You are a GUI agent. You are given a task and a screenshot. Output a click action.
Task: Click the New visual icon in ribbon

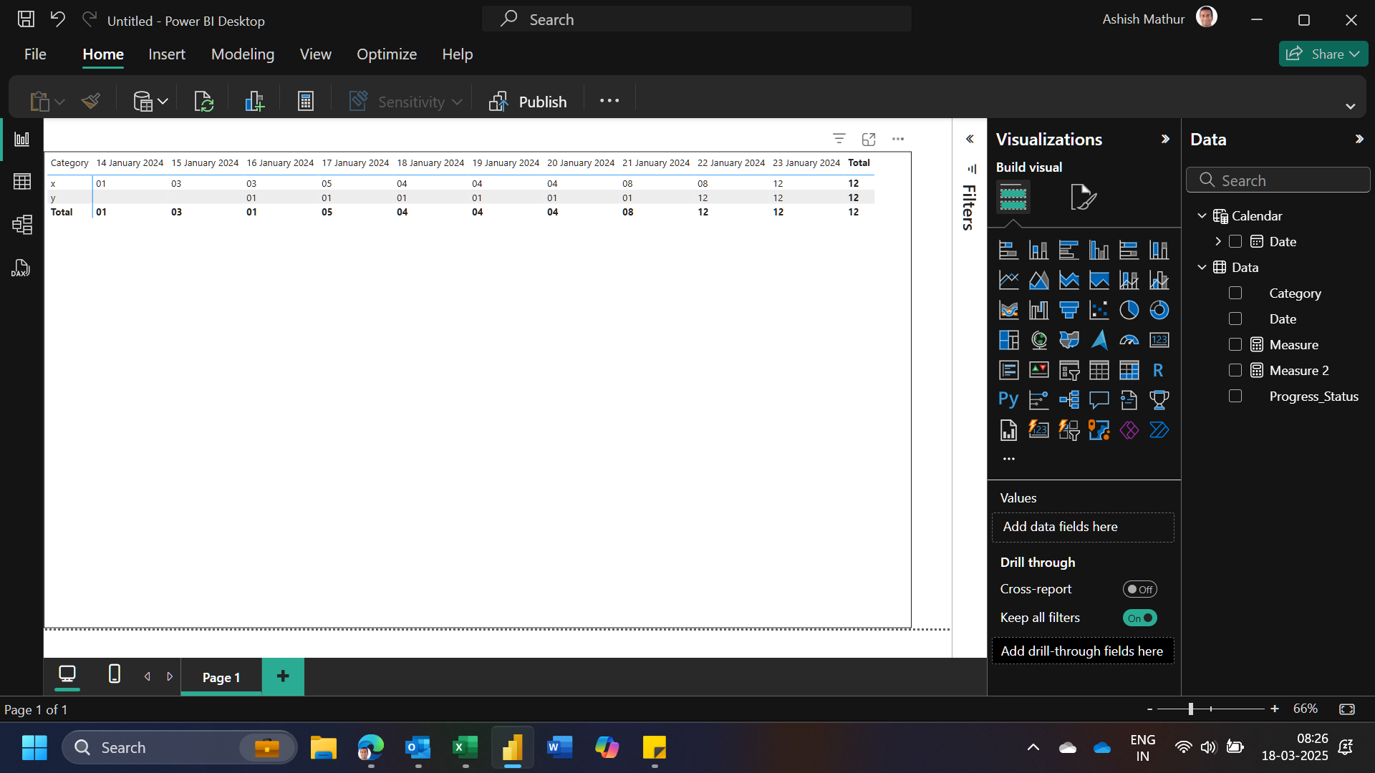[255, 102]
